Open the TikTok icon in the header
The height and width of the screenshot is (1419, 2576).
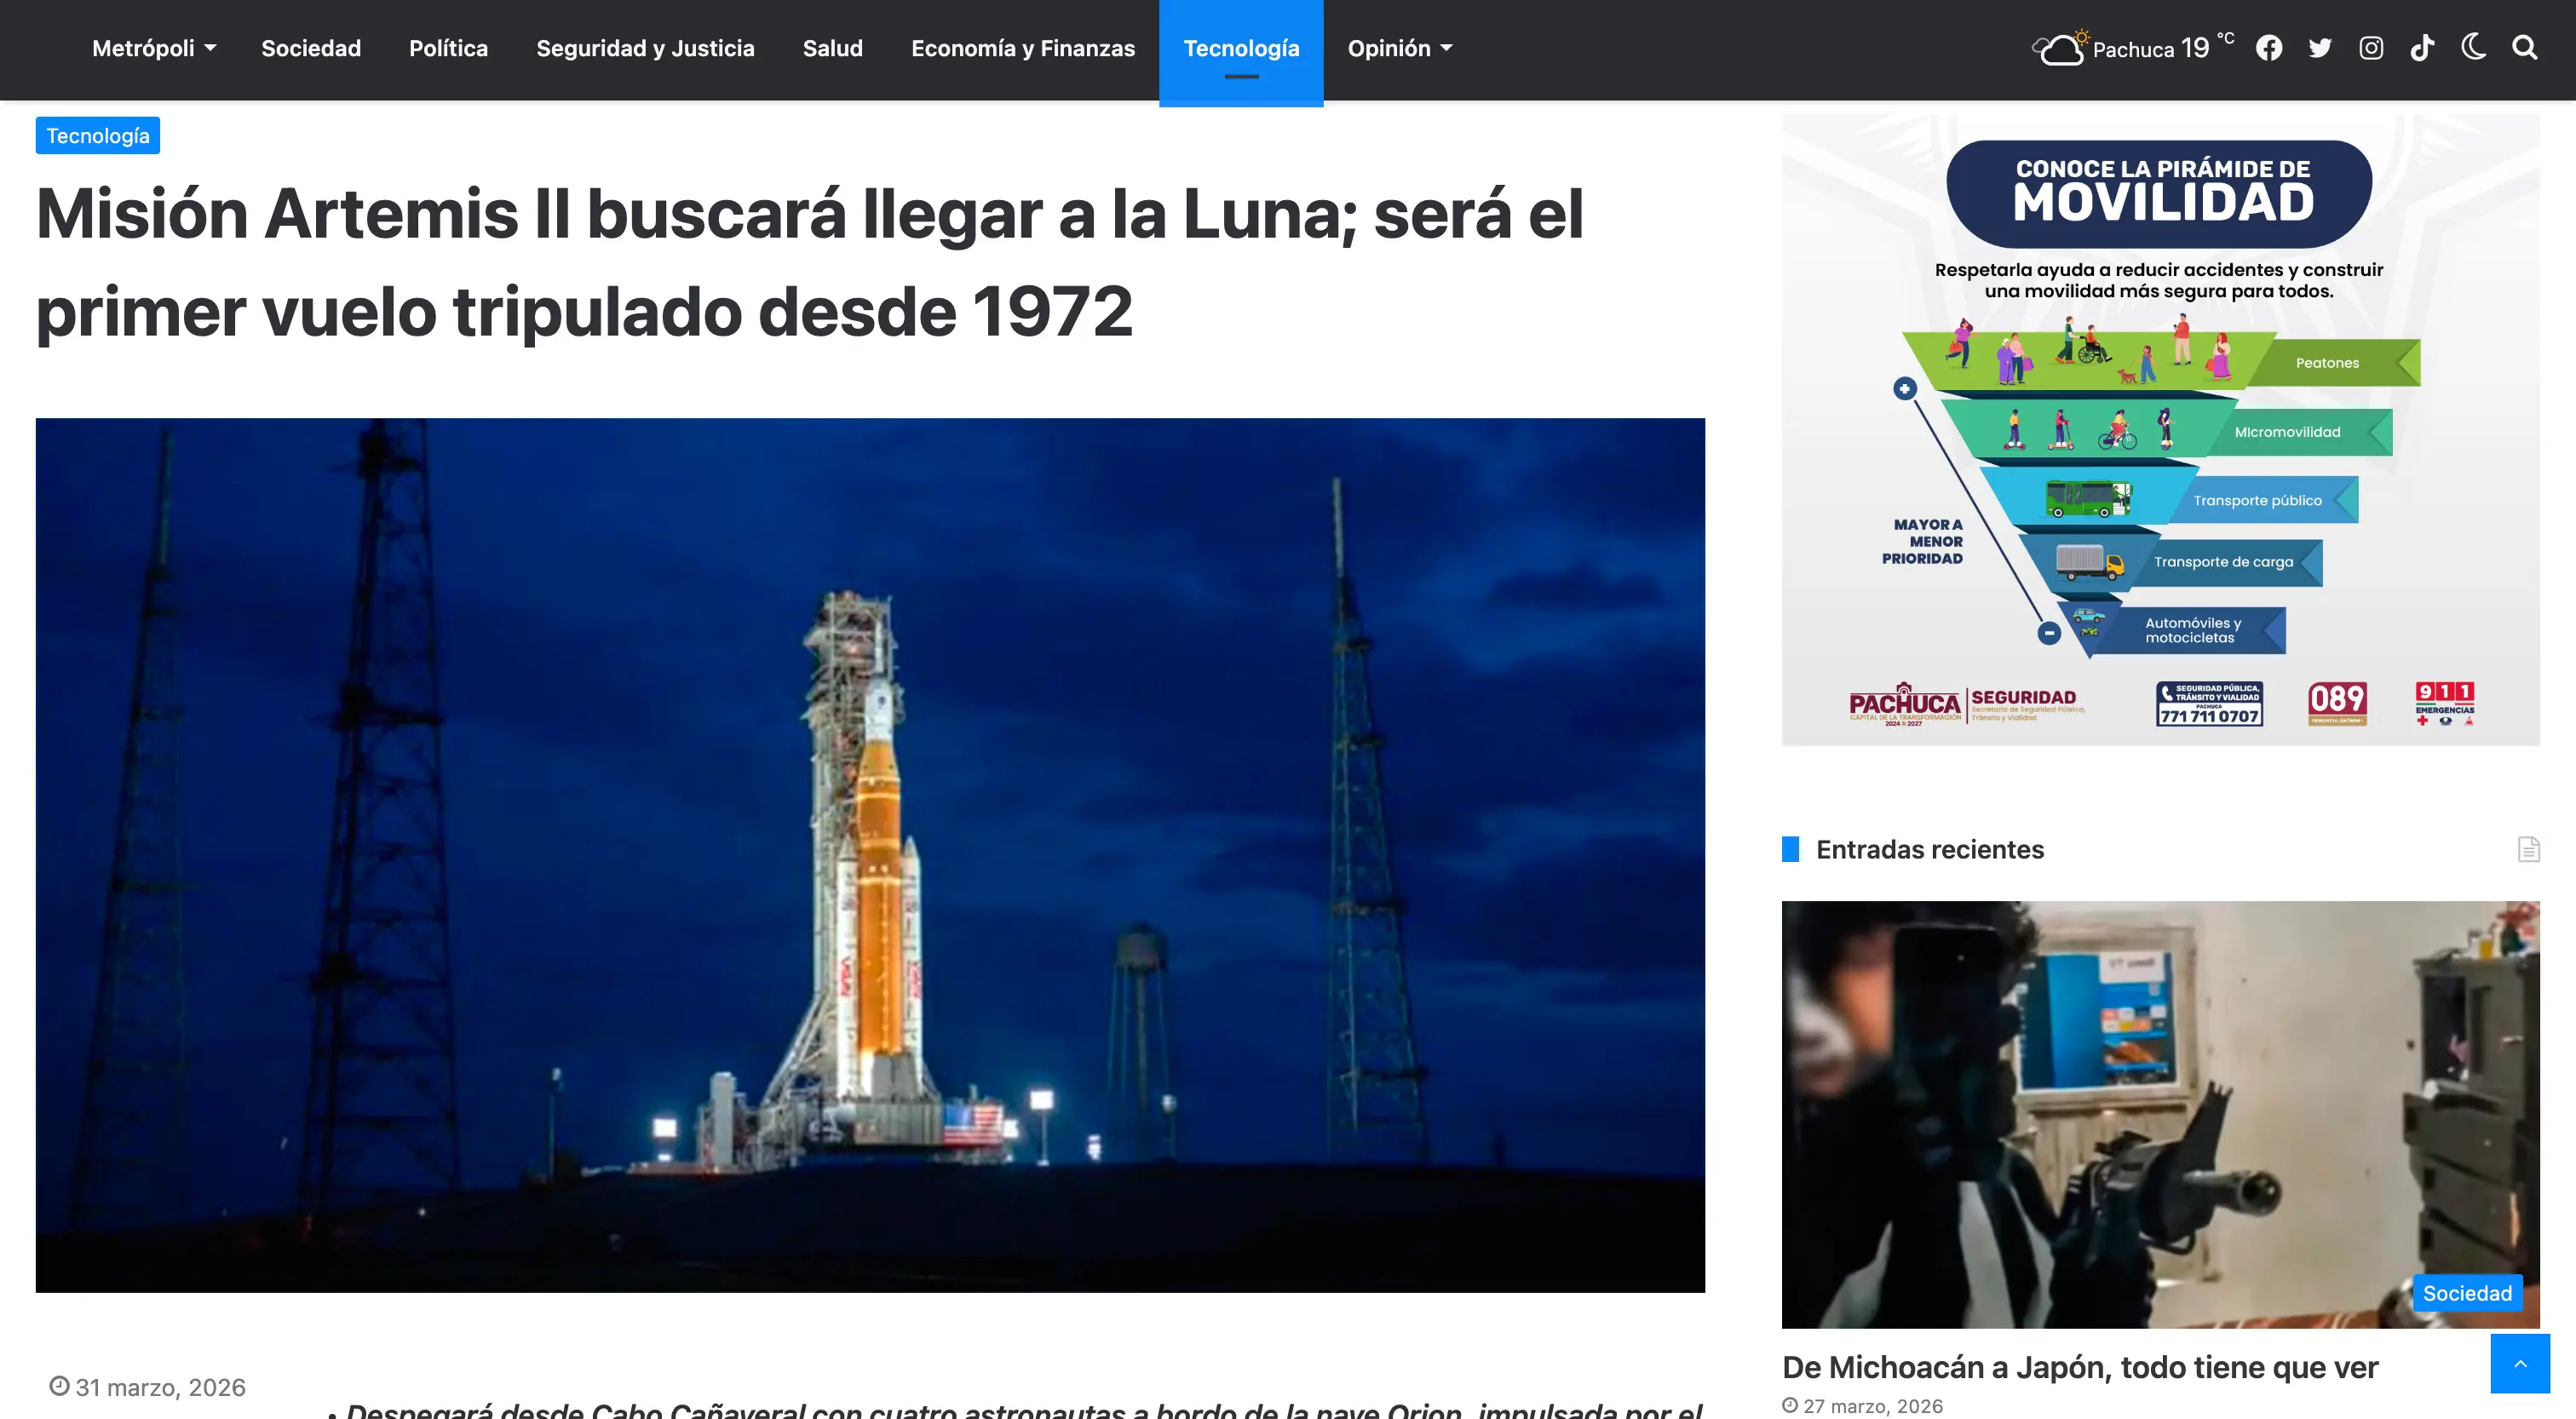tap(2422, 47)
